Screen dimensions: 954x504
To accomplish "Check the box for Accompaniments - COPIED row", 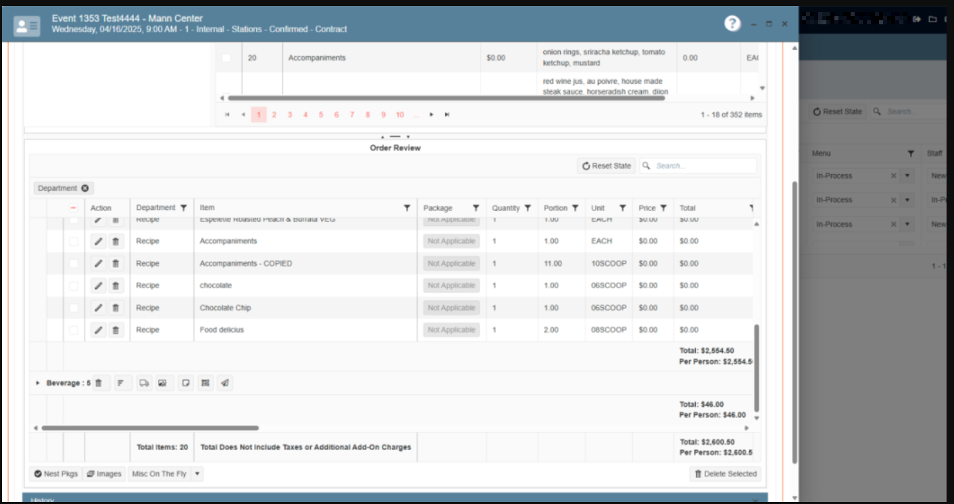I will click(74, 264).
